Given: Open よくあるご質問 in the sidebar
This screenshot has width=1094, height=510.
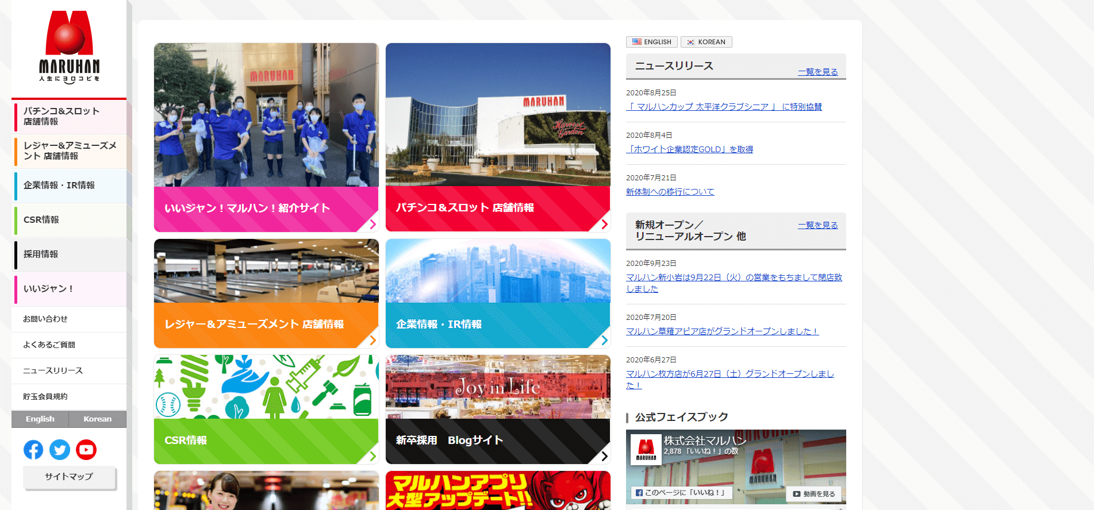Looking at the screenshot, I should 69,345.
